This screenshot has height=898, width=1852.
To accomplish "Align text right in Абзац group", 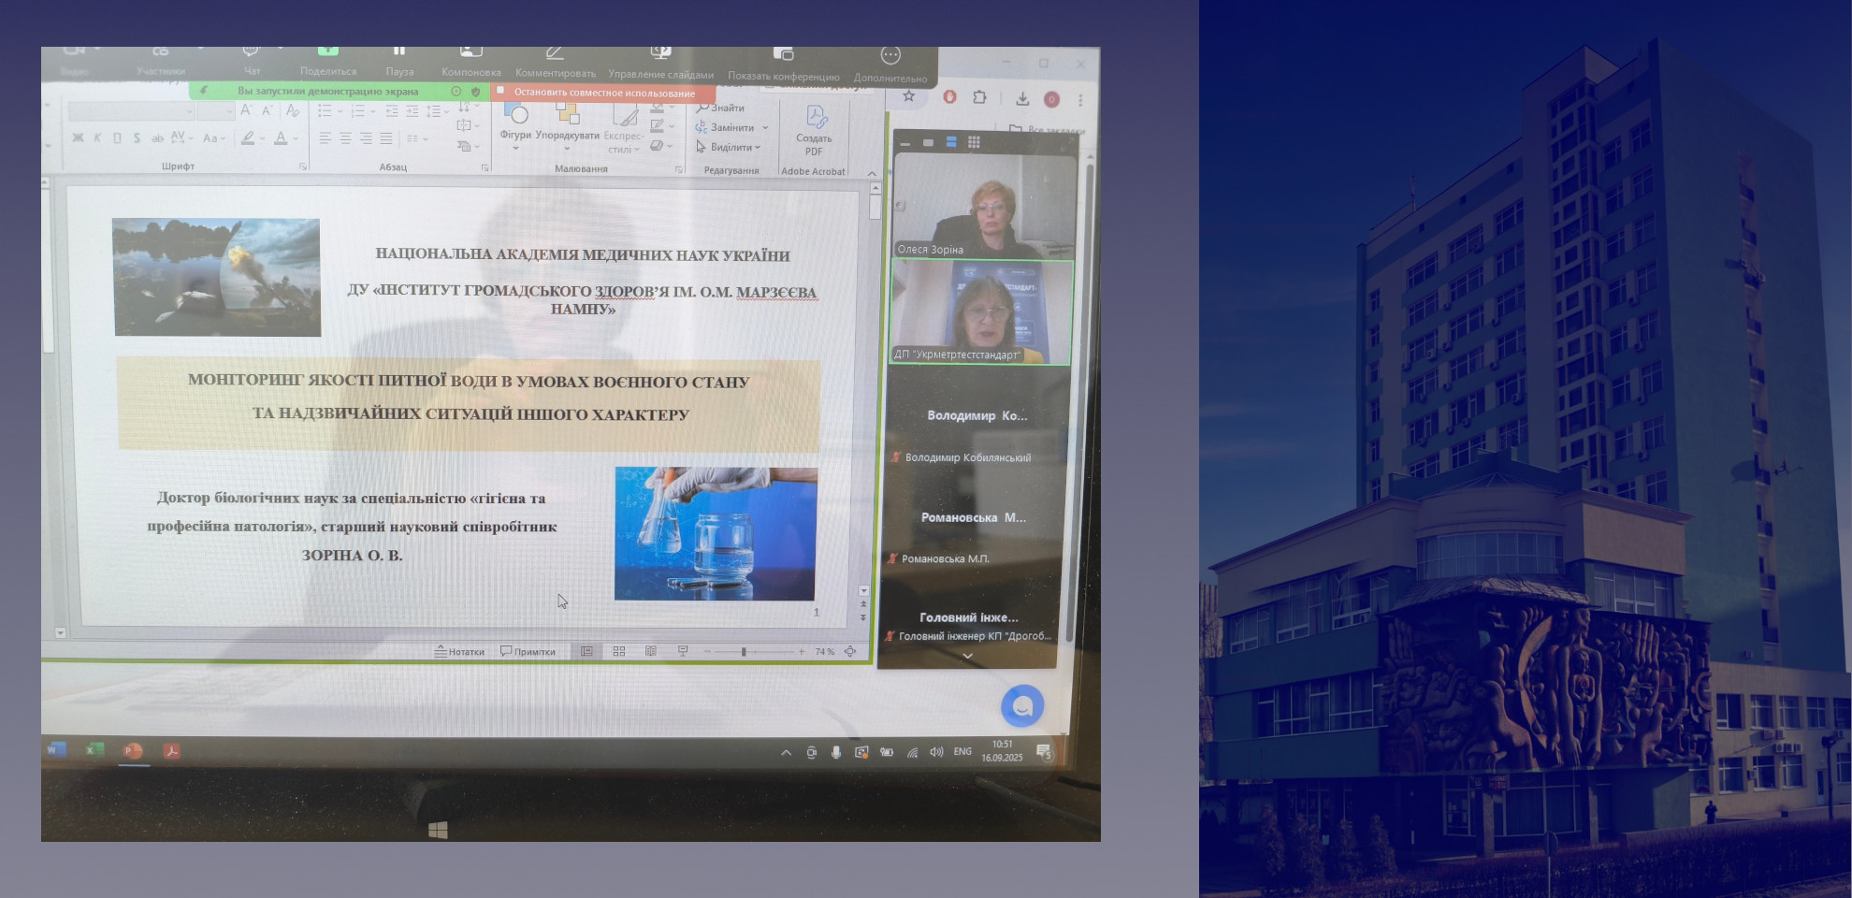I will click(x=366, y=138).
